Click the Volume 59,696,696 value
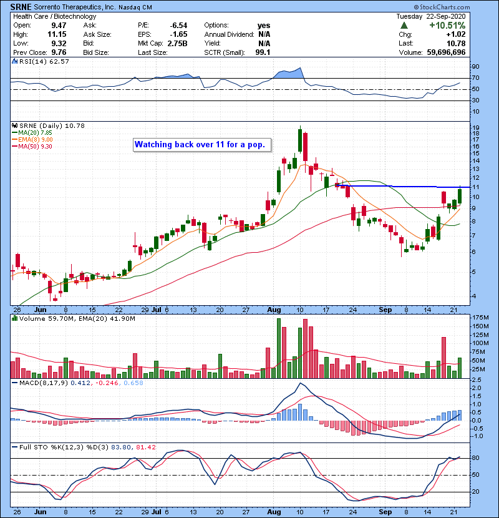499x518 pixels. pos(446,52)
